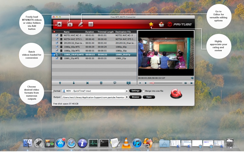
Task: Click the MTS M2TS Converter dock icon
Action: (148, 143)
